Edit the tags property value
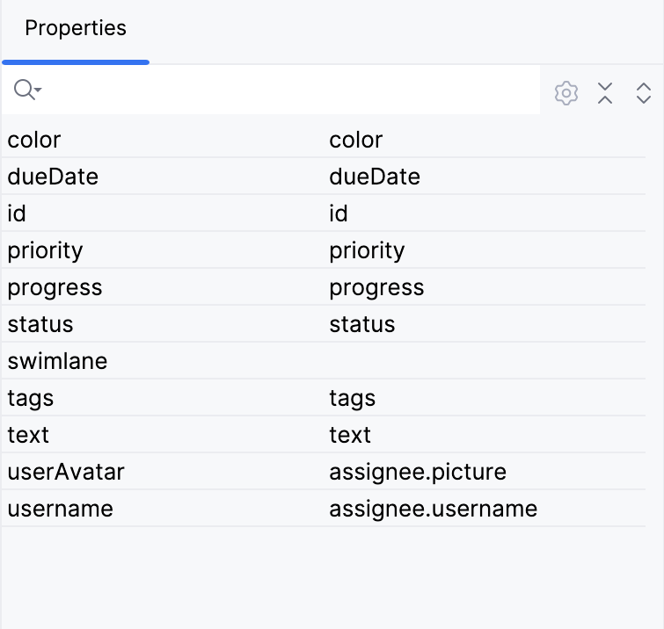Viewport: 664px width, 629px height. tap(353, 398)
